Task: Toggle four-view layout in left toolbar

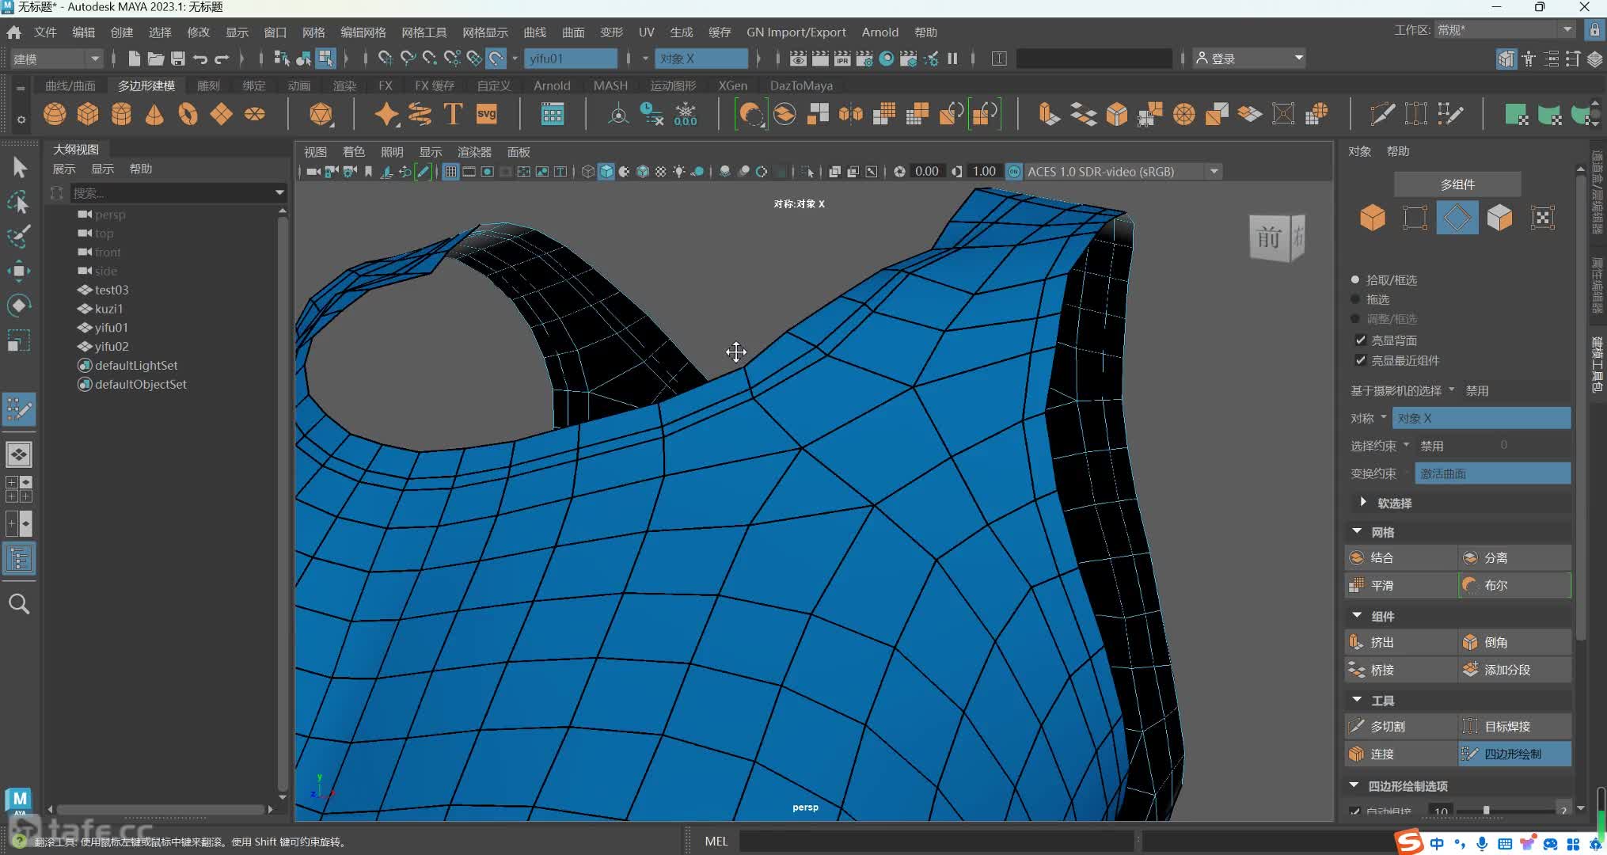Action: [19, 489]
